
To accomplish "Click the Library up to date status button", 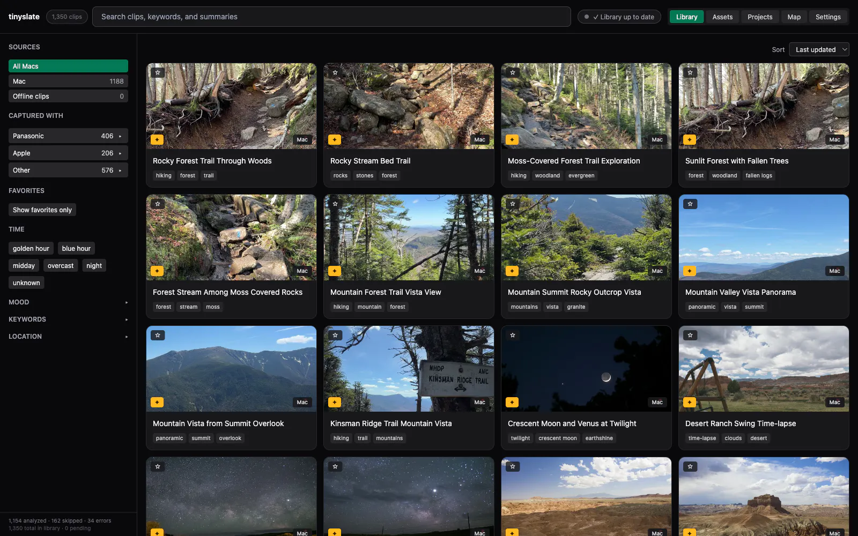I will pyautogui.click(x=619, y=17).
